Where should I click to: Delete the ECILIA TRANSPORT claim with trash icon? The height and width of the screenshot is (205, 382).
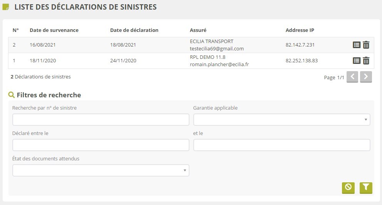pyautogui.click(x=366, y=45)
